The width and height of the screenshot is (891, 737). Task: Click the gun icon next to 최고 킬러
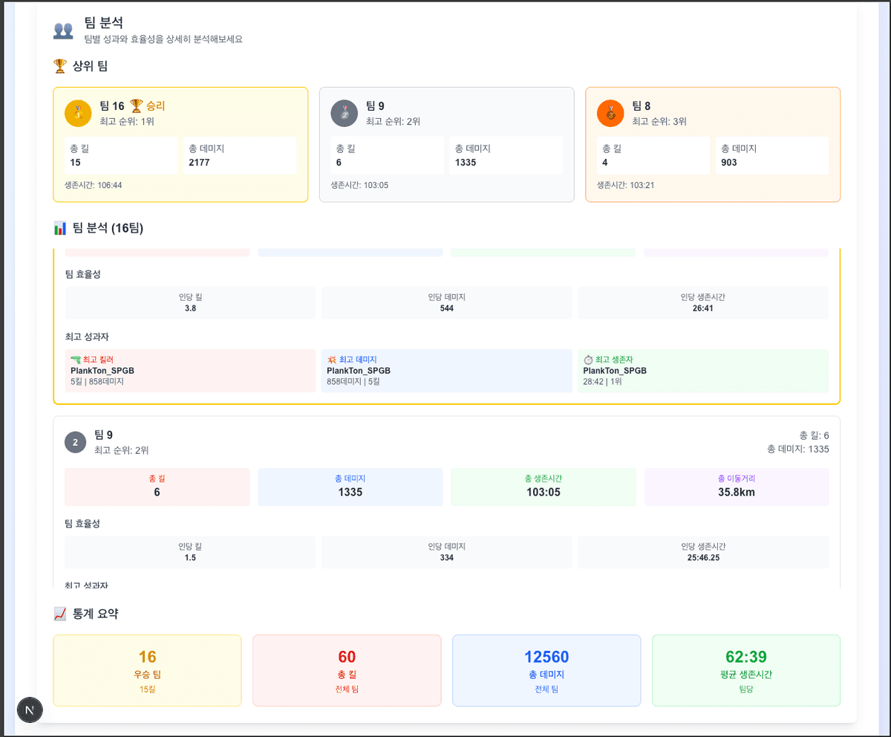(x=75, y=360)
